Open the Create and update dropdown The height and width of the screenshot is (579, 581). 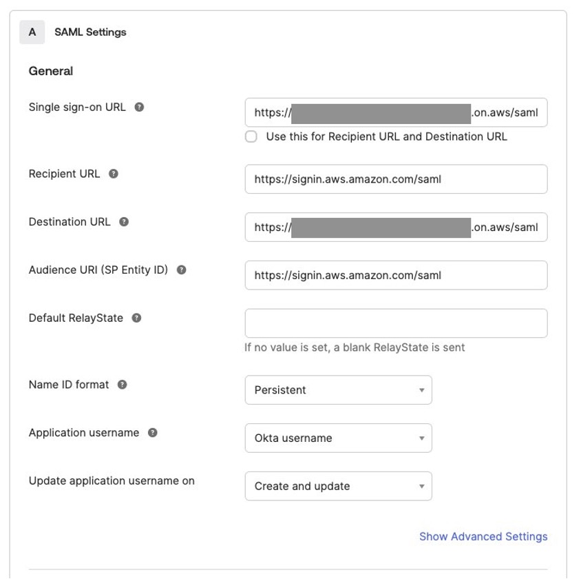(338, 486)
